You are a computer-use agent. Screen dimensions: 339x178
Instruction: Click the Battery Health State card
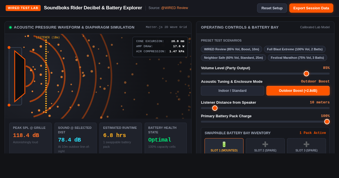[166, 138]
